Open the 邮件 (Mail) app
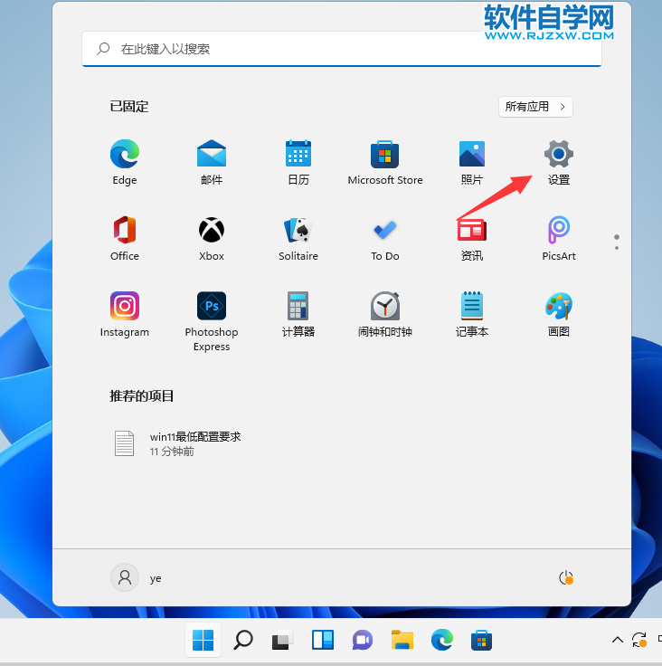Viewport: 662px width, 666px height. point(212,163)
